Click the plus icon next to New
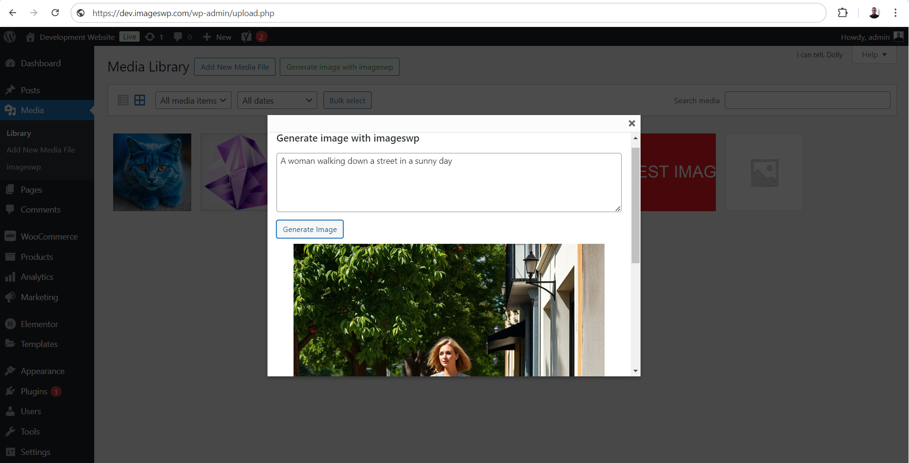This screenshot has width=909, height=463. [x=207, y=37]
